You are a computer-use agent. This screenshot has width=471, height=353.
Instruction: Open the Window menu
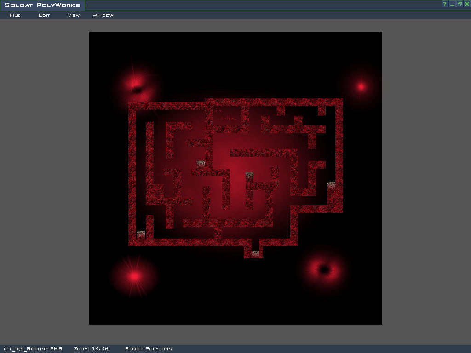(x=103, y=15)
